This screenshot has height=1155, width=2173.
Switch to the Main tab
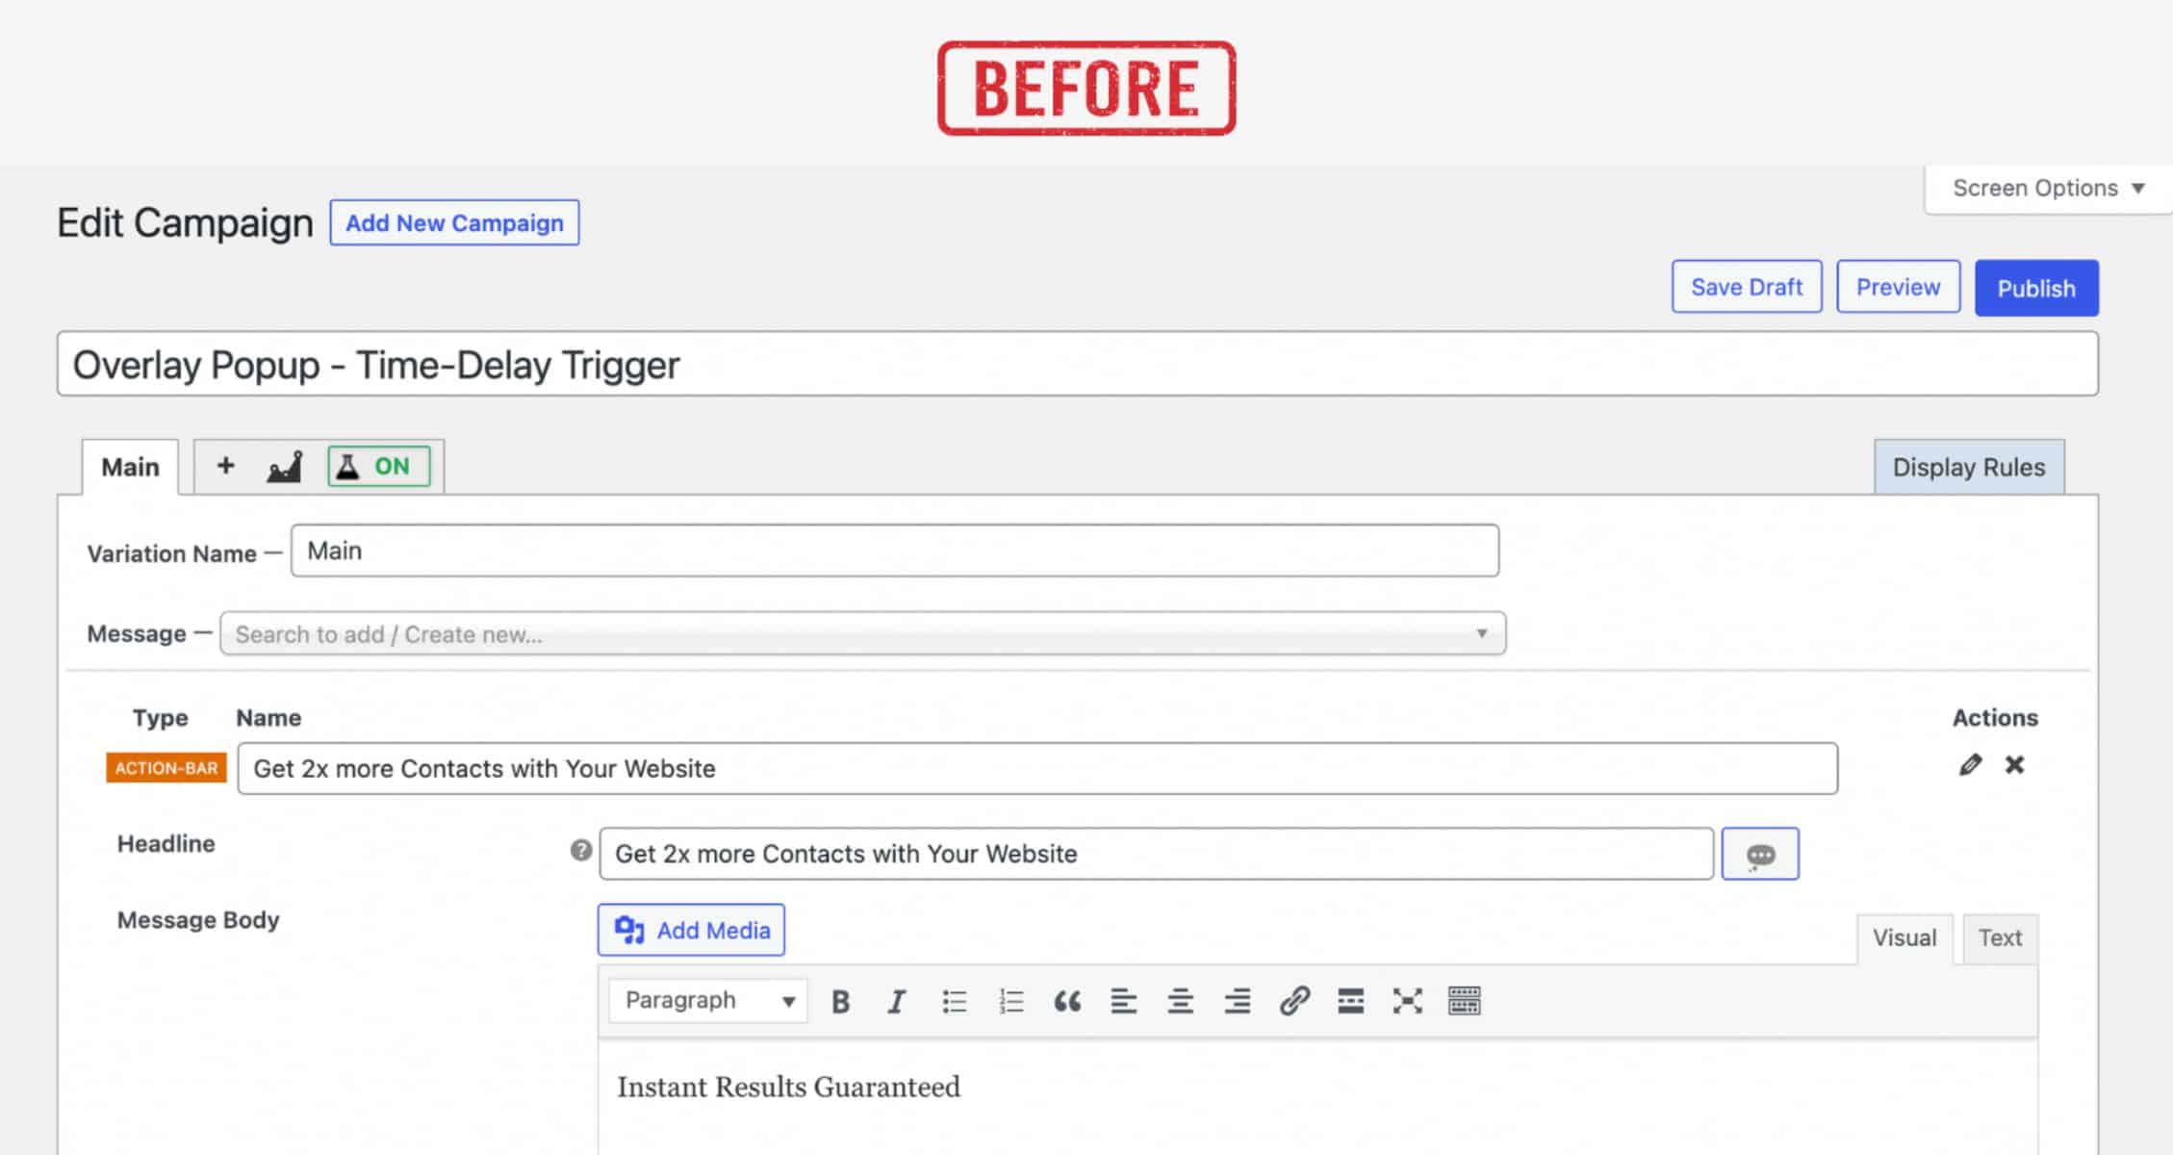(129, 466)
